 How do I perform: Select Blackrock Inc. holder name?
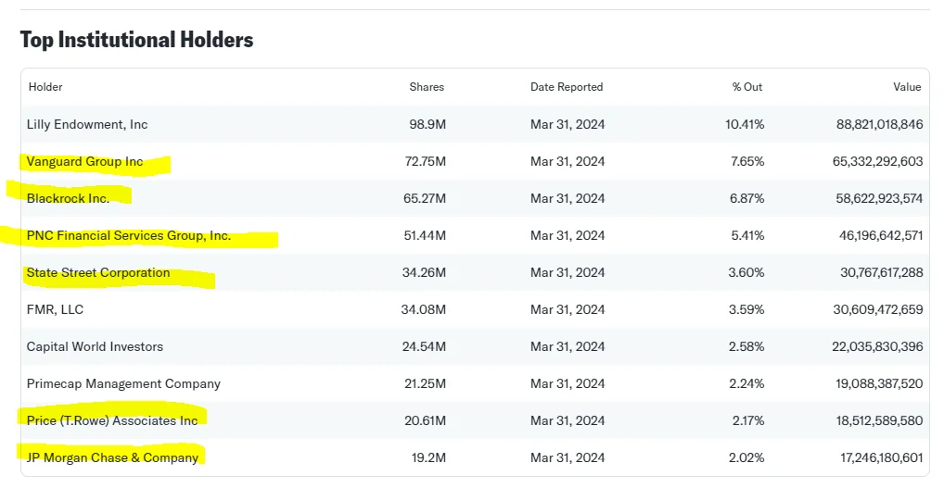click(68, 198)
